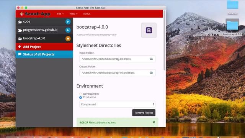Click chat icon on Status of all Projects
This screenshot has width=245, height=138.
(x=20, y=54)
